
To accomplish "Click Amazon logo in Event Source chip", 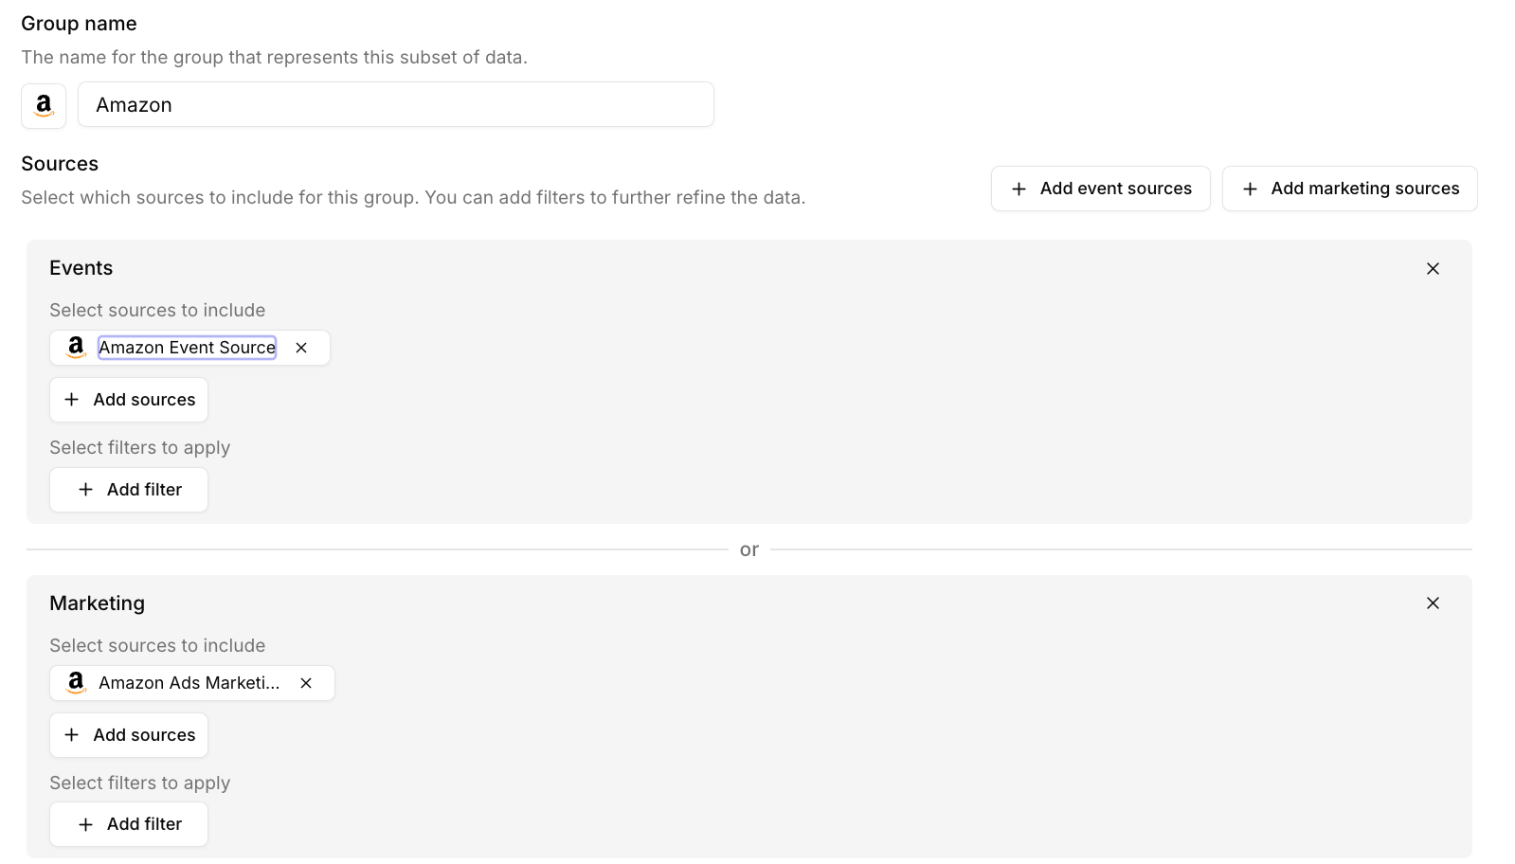I will tap(76, 348).
